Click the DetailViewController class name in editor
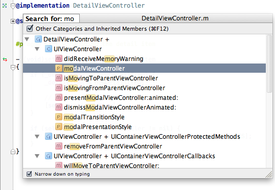275x190 pixels. pyautogui.click(x=109, y=6)
